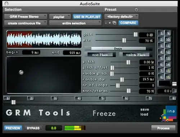Viewport: 180px width, 137px height.
Task: Click the end value field 919 ms
Action: click(72, 53)
